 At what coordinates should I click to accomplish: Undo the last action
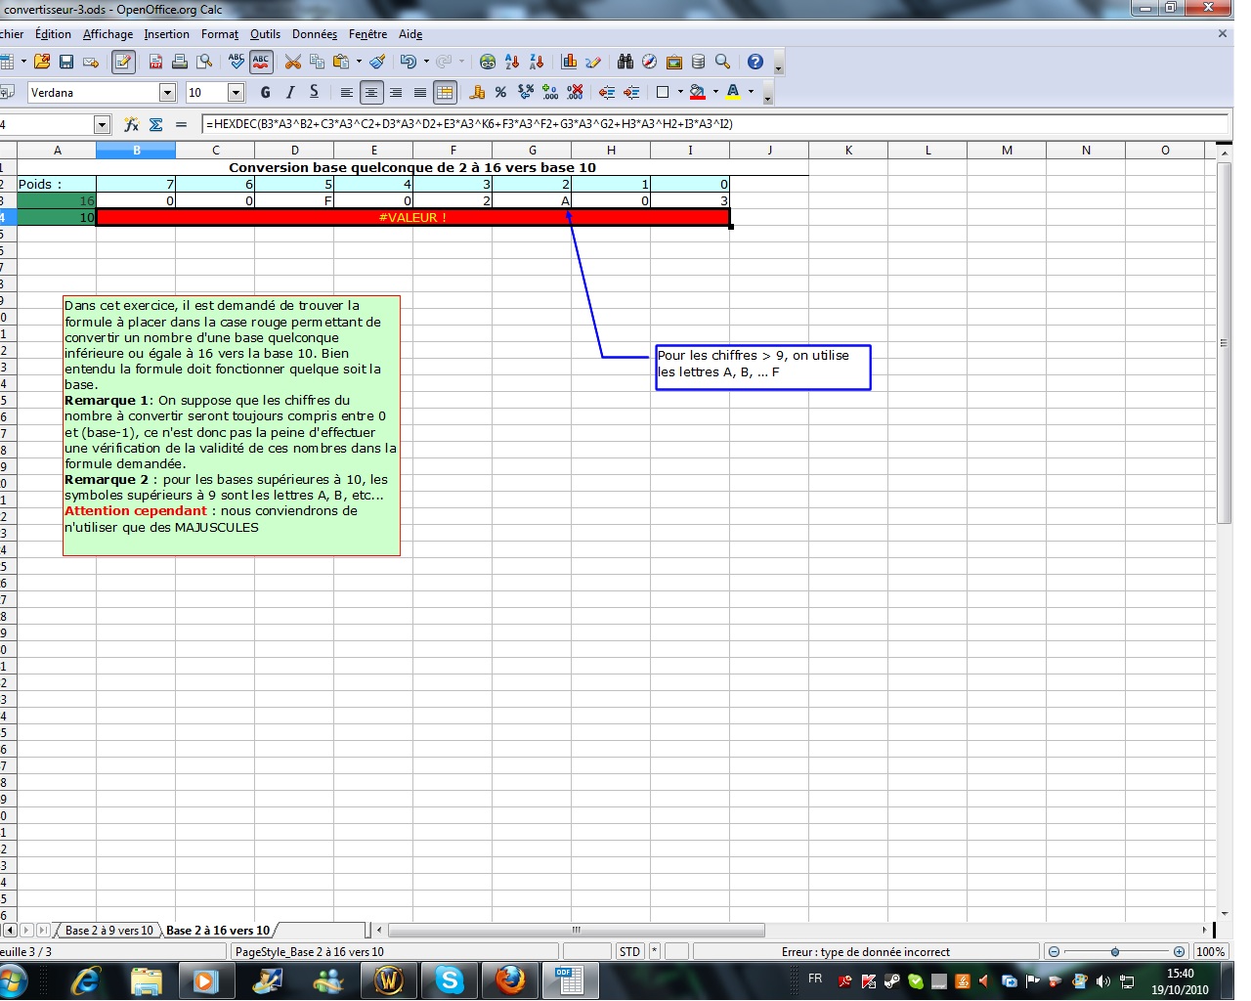pos(409,62)
